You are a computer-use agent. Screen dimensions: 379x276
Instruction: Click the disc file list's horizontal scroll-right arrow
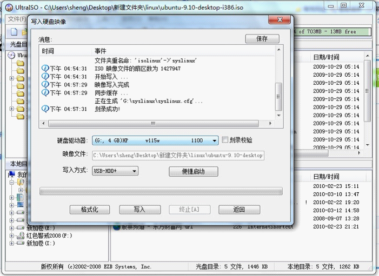[359, 153]
